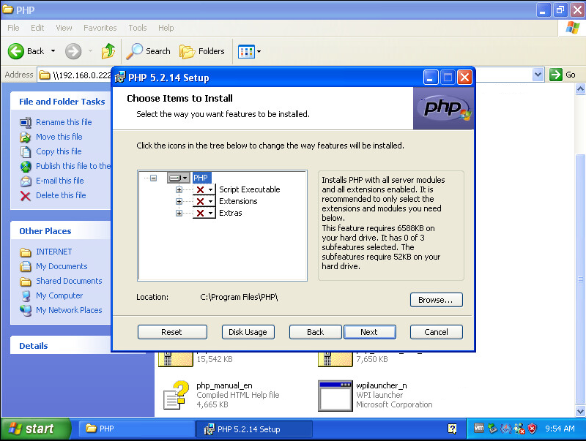Click the scrollbar down arrow in Explorer
This screenshot has height=441, width=586.
coord(580,412)
